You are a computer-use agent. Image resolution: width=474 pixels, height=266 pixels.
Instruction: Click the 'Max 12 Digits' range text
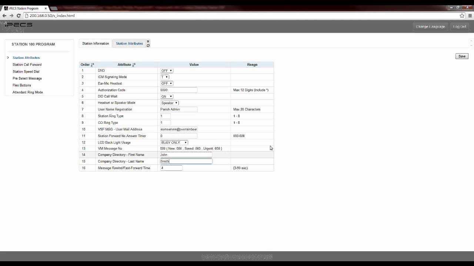coord(251,90)
